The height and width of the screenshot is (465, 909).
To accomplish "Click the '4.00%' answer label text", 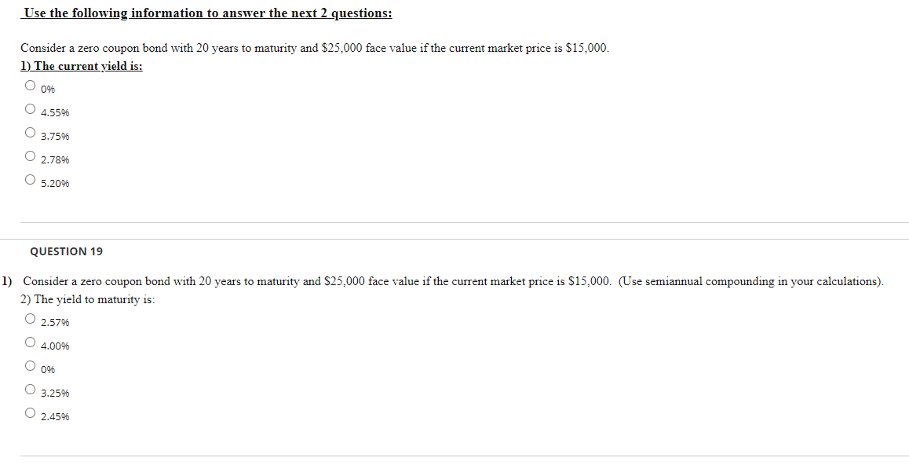I will (55, 346).
